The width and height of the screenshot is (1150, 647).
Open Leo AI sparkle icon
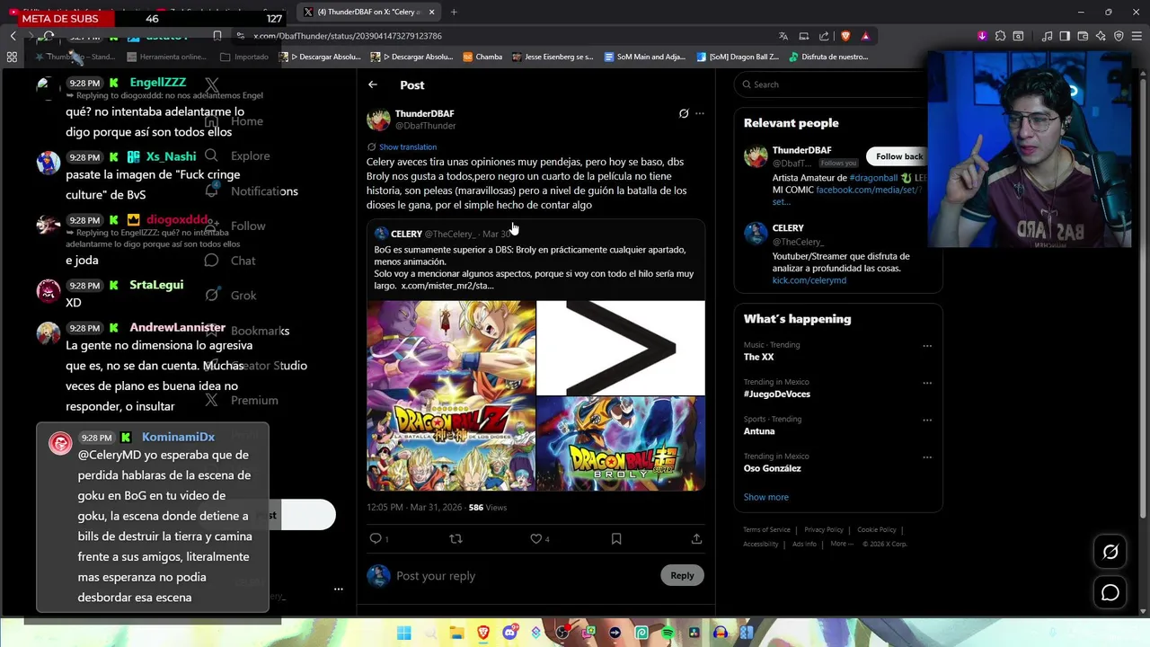1101,36
